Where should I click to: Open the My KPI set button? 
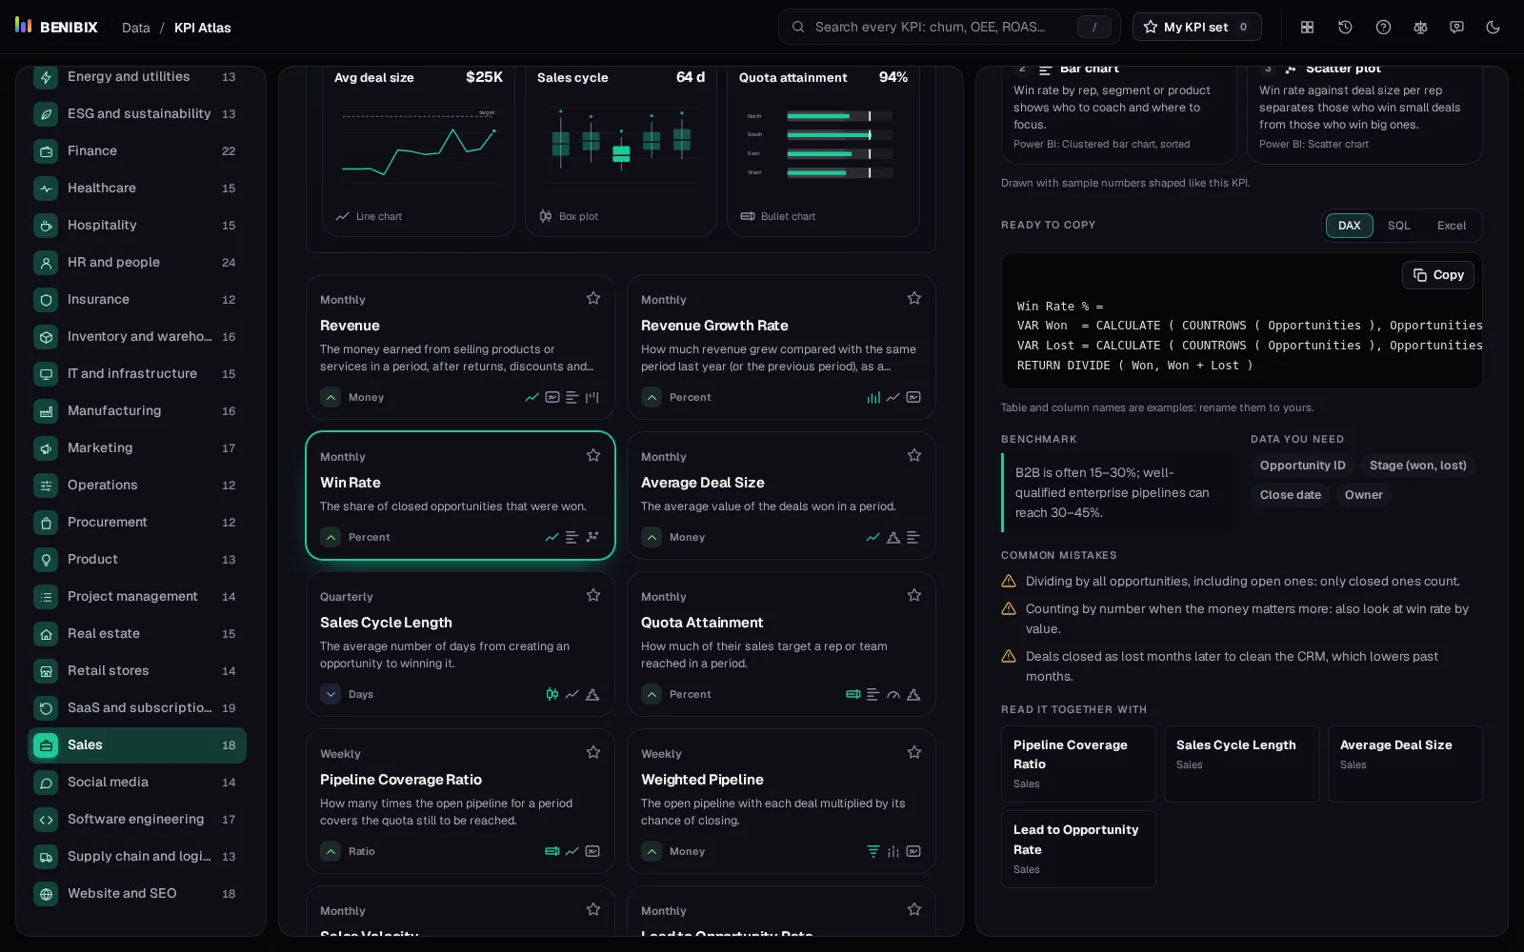pyautogui.click(x=1196, y=27)
